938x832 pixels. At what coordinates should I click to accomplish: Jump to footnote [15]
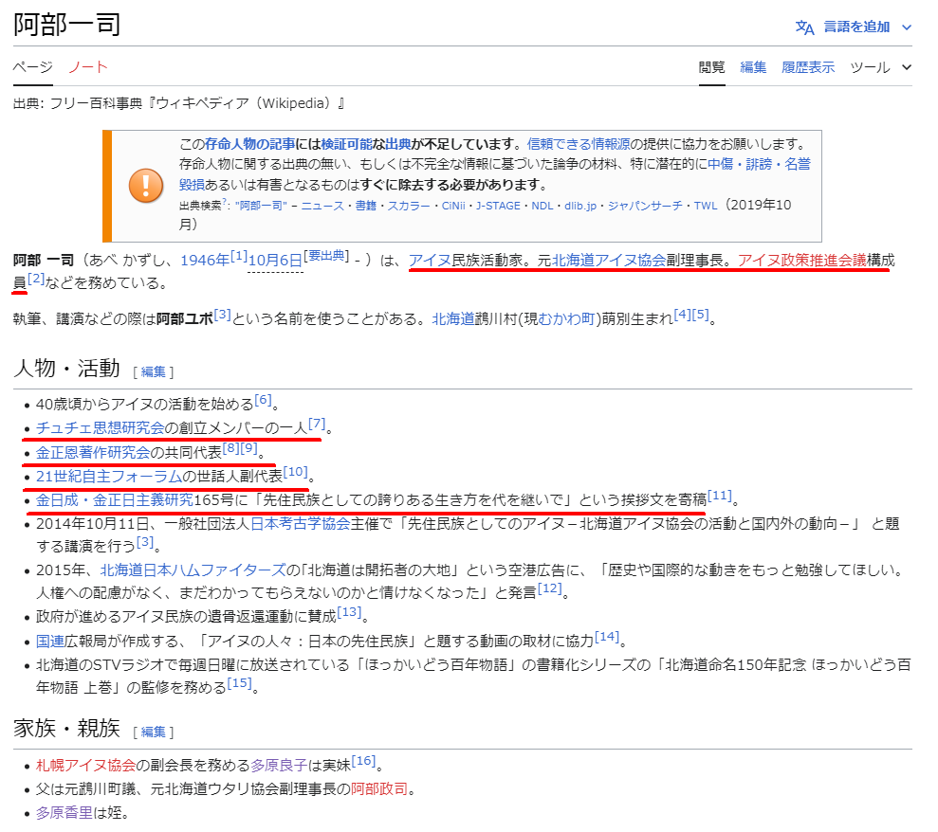pyautogui.click(x=239, y=682)
